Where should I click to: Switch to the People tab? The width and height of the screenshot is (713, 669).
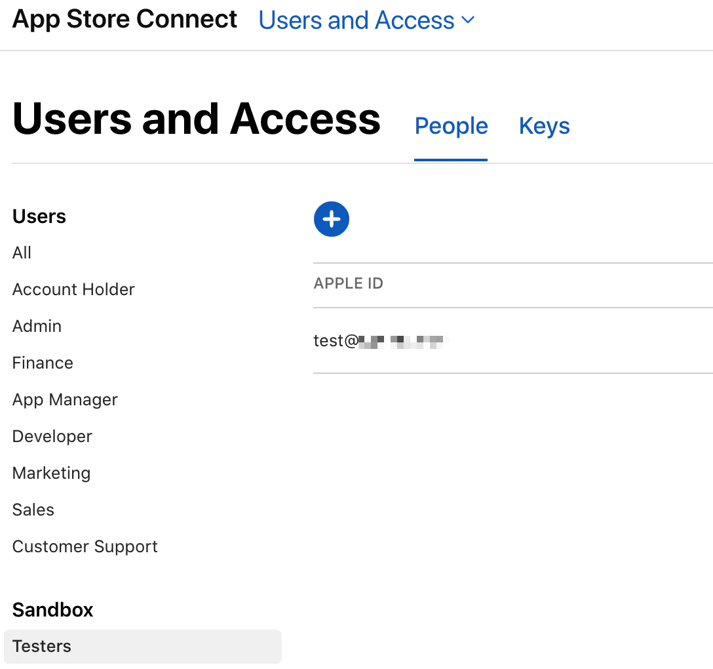(x=451, y=126)
